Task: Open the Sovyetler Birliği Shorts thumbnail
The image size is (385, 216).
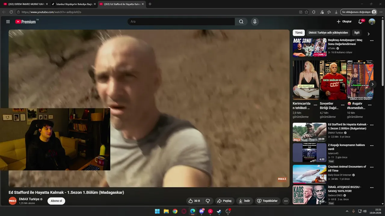Action: (x=333, y=80)
